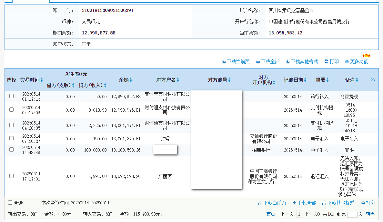Click opening balance 12,990,877.88

(x=99, y=33)
